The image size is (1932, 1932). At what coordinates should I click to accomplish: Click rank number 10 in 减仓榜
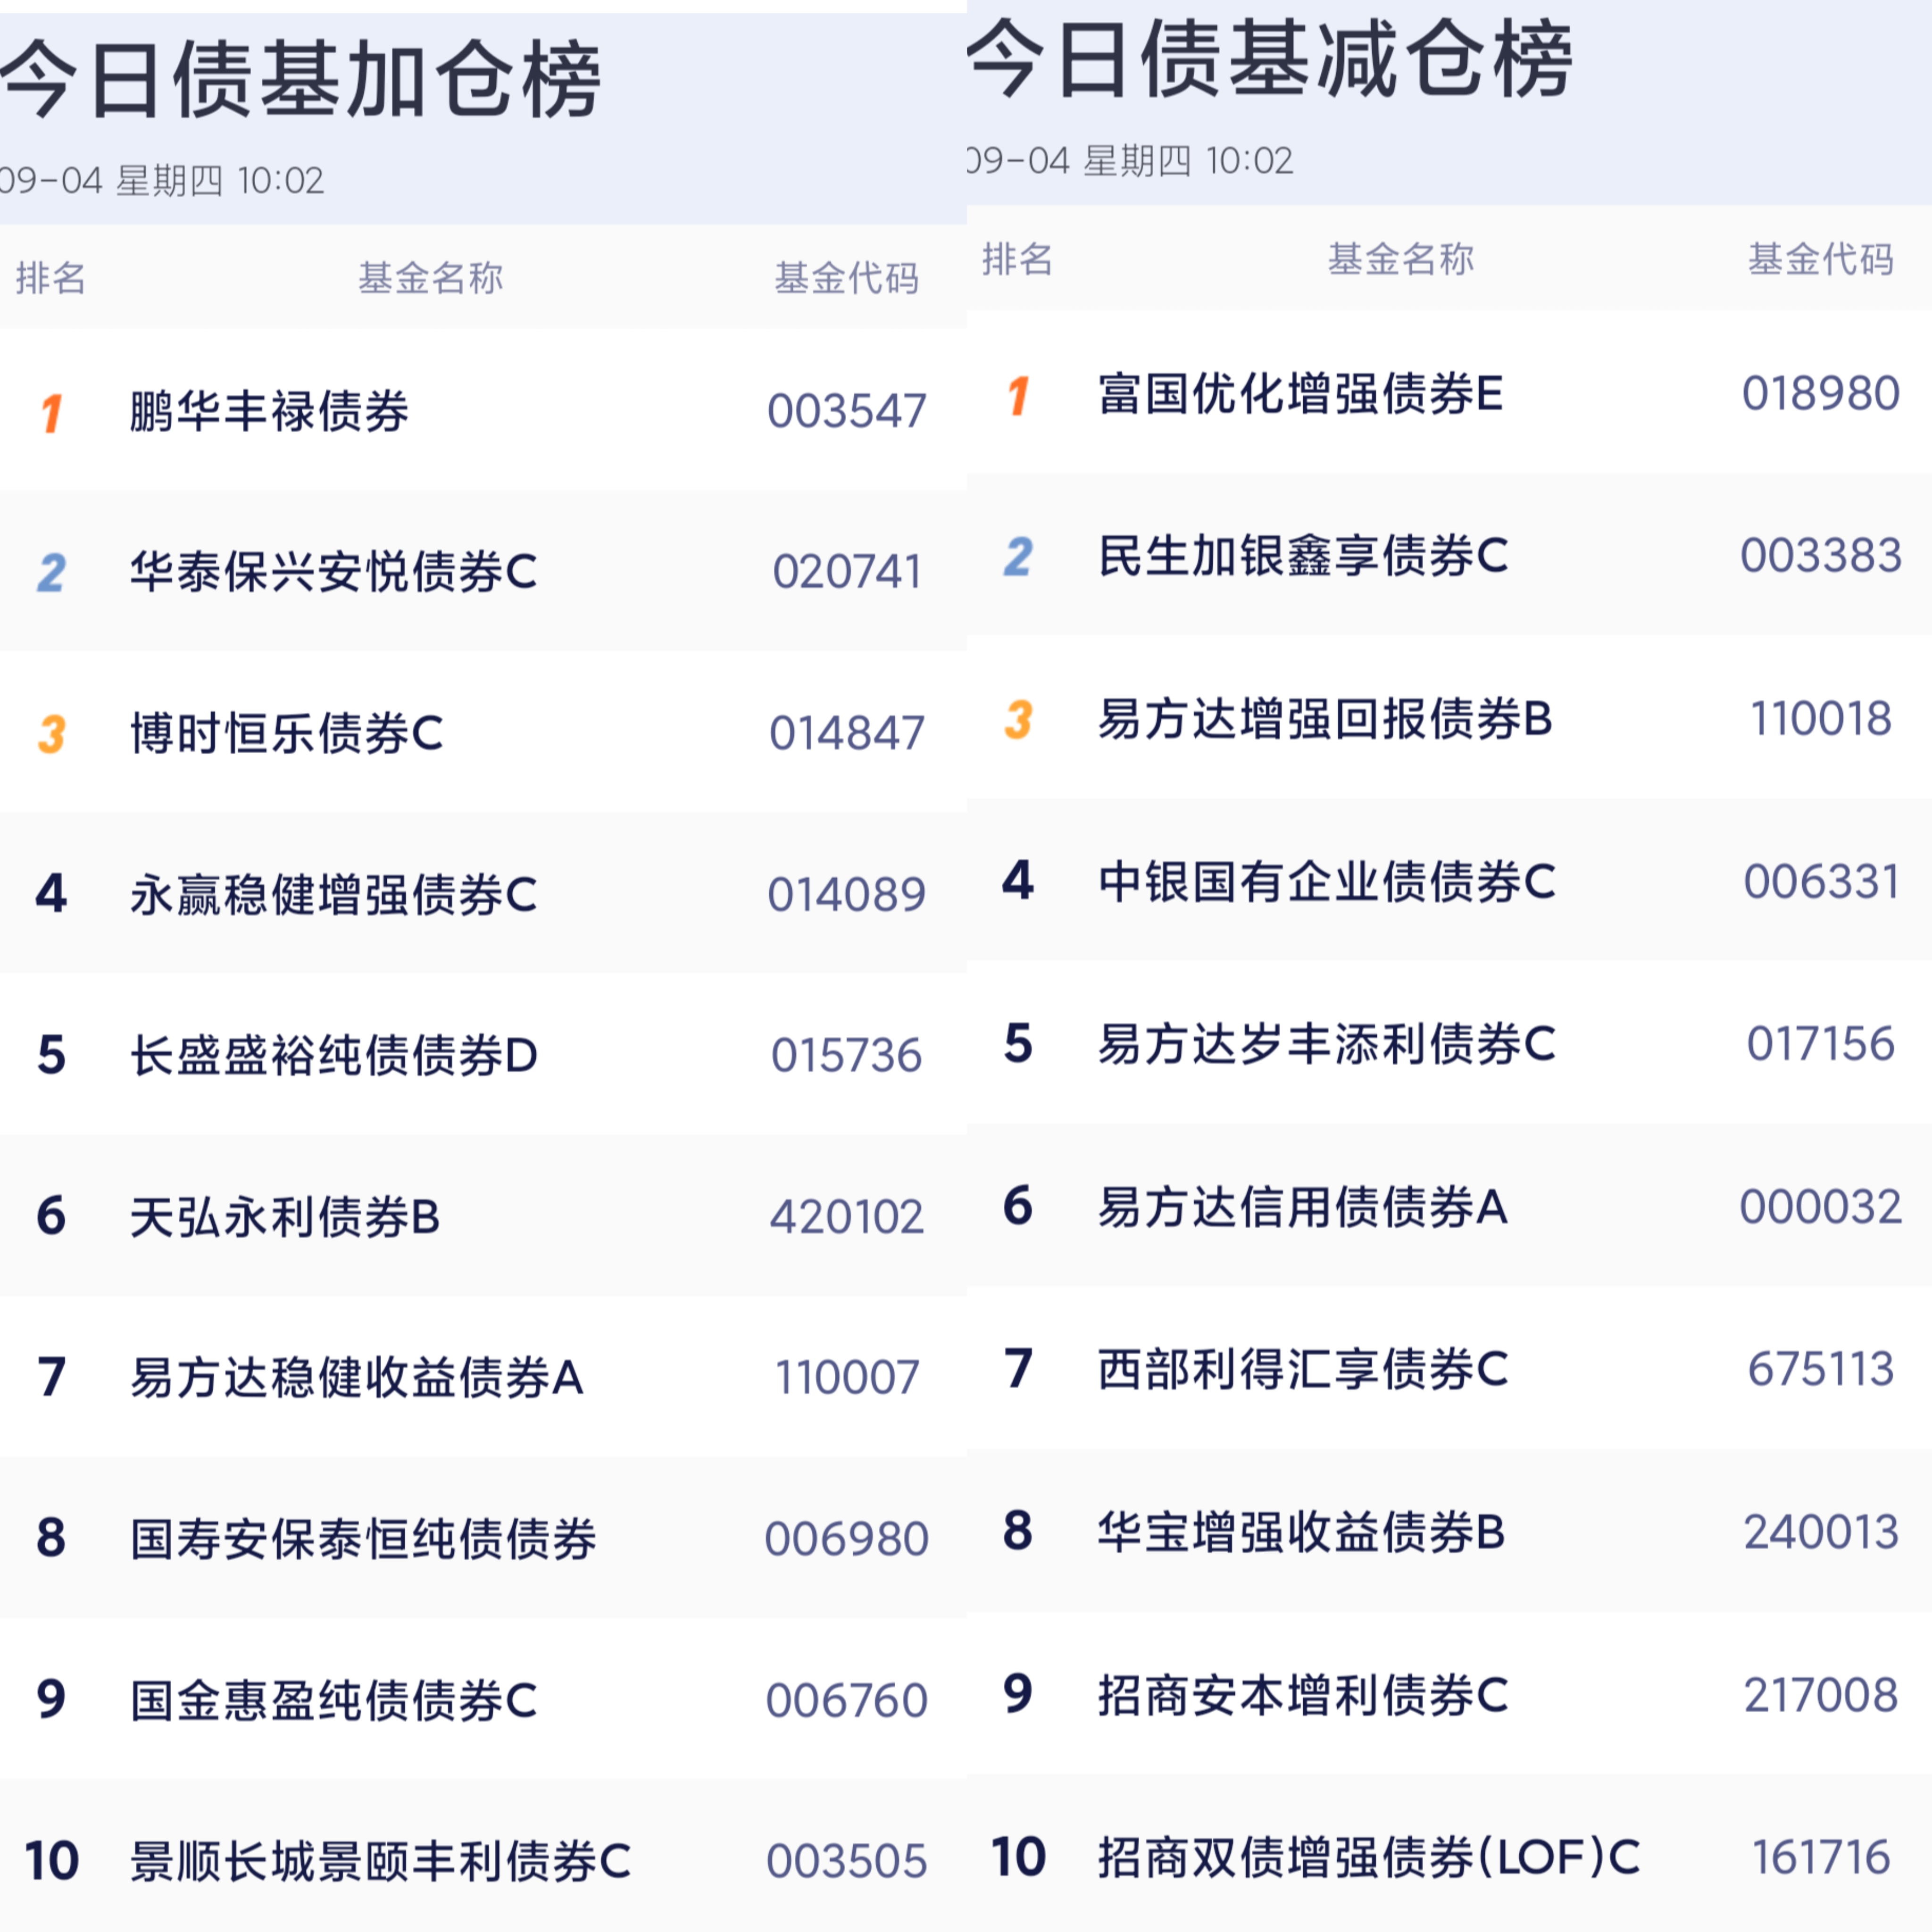(x=1018, y=1857)
